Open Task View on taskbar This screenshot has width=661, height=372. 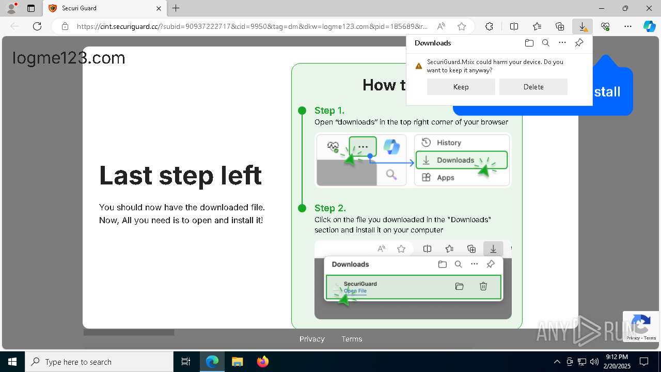tap(186, 362)
